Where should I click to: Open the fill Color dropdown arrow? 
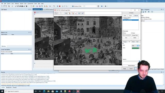139,48
